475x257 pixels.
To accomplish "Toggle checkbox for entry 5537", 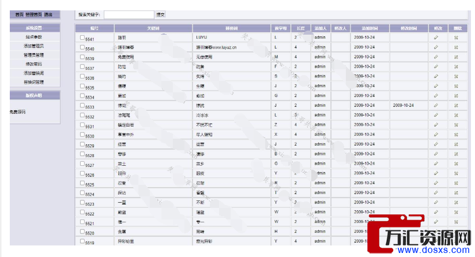I will click(x=82, y=67).
